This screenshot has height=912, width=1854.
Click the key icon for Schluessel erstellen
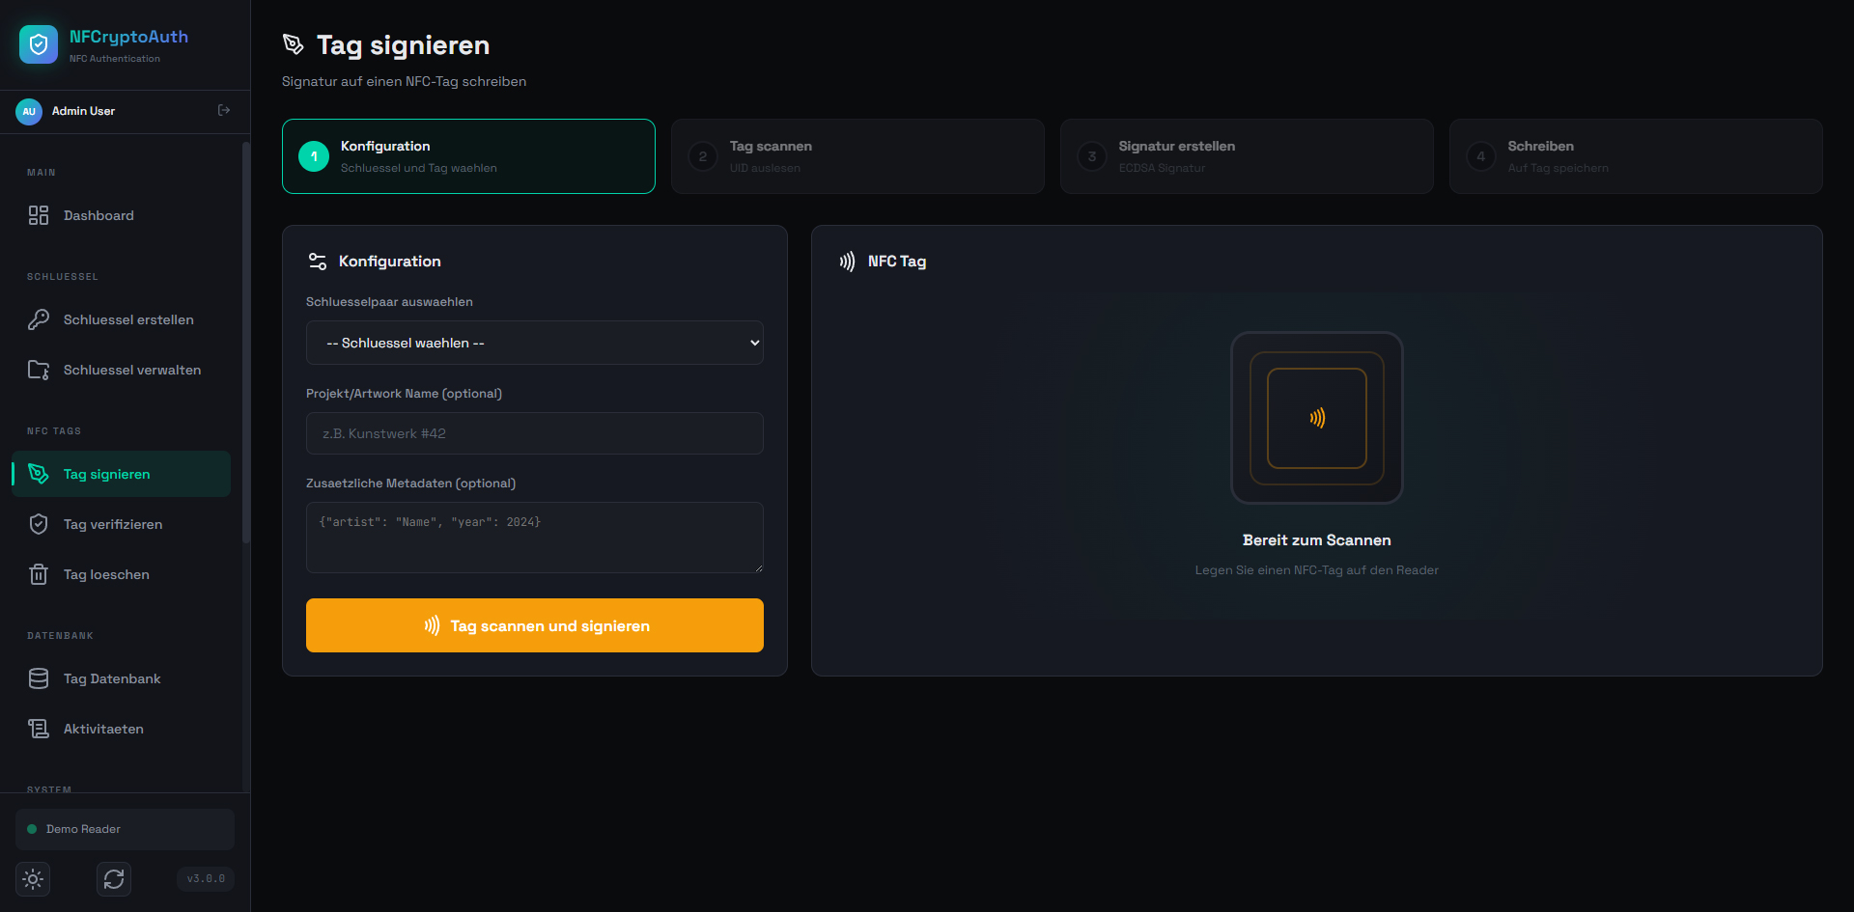point(39,319)
